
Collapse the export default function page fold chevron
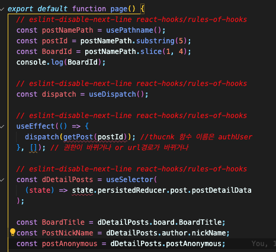[x=2, y=9]
